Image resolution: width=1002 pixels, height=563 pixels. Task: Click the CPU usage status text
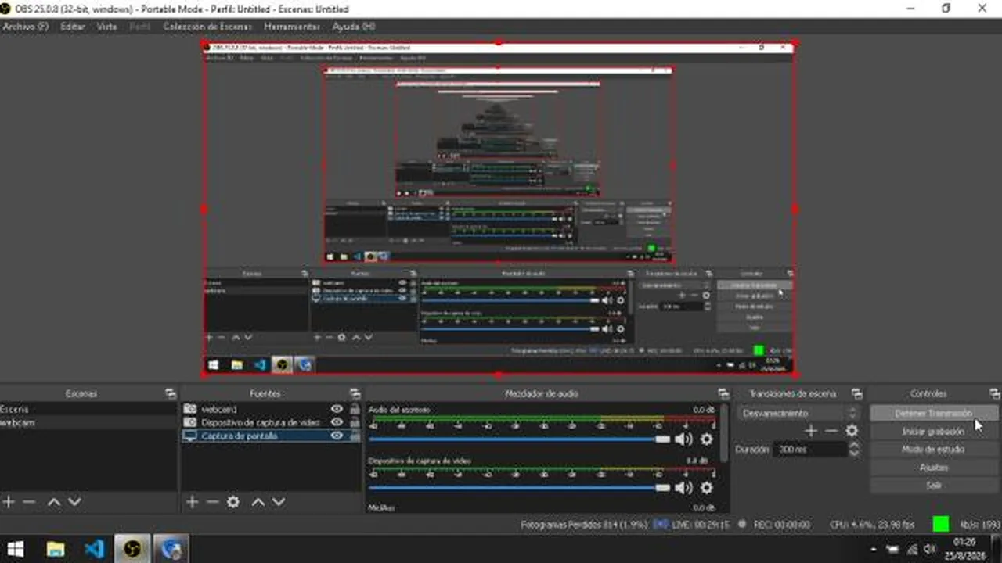pos(871,525)
